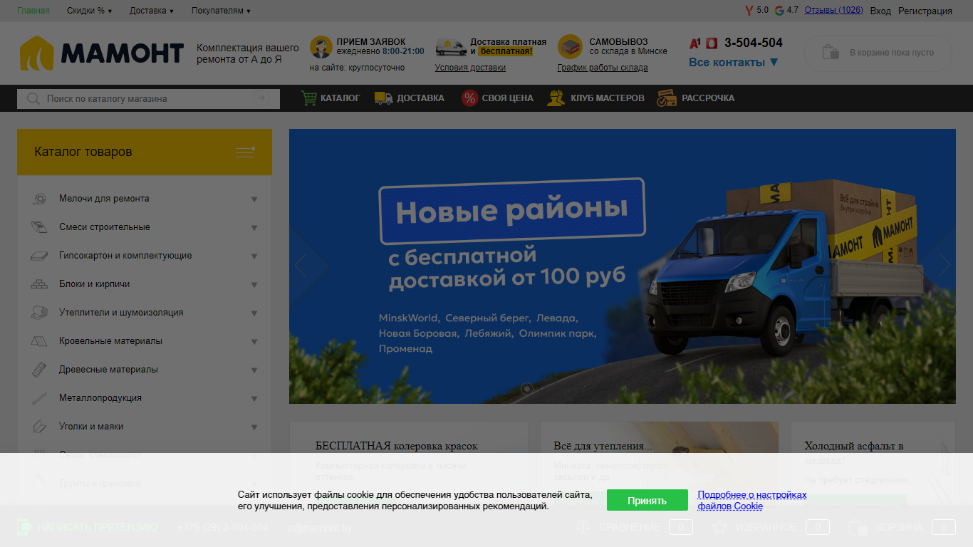Expand arrow for Гипсокартон и комплектующие
973x547 pixels.
(254, 256)
